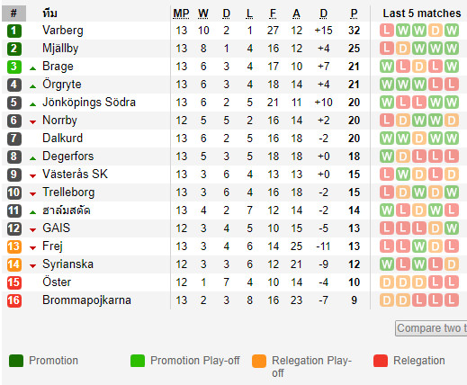The image size is (467, 385).
Task: Click Varberg's position 1 badge
Action: (x=14, y=31)
